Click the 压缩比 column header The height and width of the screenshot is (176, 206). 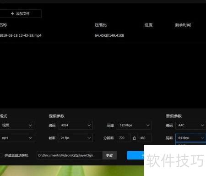[101, 25]
